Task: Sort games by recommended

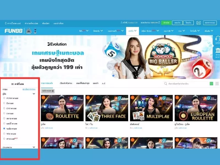Action: 95,83
